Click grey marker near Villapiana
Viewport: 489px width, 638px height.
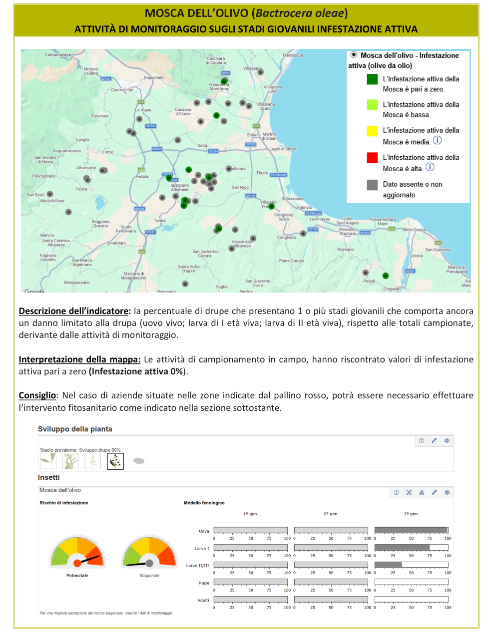point(260,72)
